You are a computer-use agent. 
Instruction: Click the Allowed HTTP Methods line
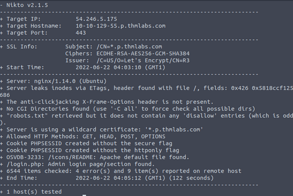[86, 137]
